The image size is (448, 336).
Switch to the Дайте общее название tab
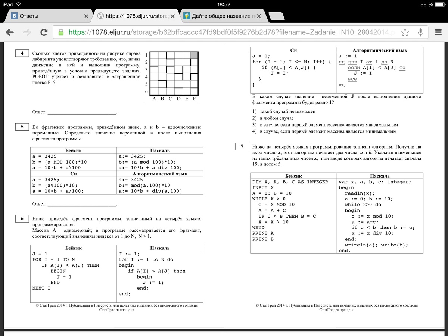coord(223,16)
